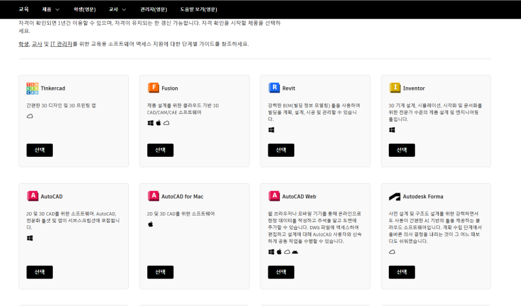Select Revit with its 선택 button

(281, 150)
